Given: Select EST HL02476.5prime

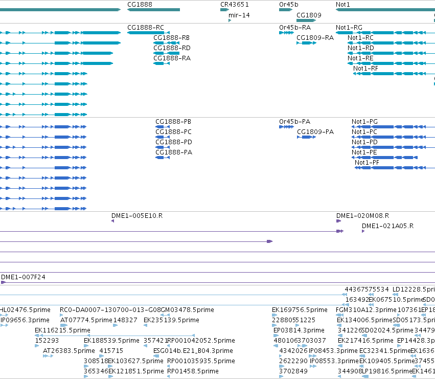Looking at the screenshot, I should [x=4, y=315].
